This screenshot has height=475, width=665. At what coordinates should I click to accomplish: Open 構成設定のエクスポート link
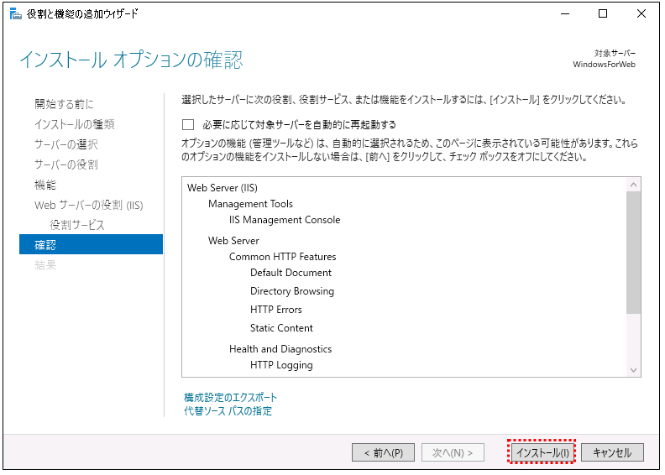[x=230, y=398]
